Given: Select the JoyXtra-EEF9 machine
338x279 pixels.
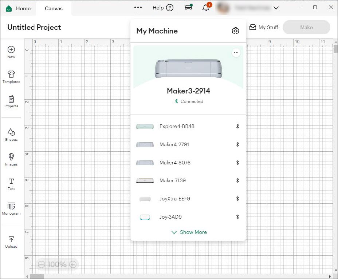Looking at the screenshot, I should click(x=188, y=199).
